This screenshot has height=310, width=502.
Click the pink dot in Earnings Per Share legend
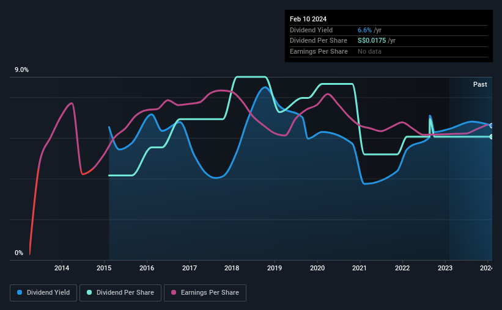[174, 293]
